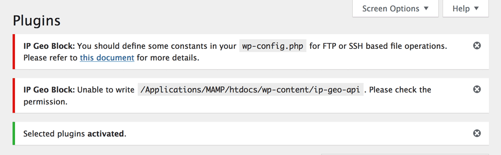The image size is (501, 155).
Task: Click bold "IP Geo Block:" in permission notice
Action: point(49,90)
